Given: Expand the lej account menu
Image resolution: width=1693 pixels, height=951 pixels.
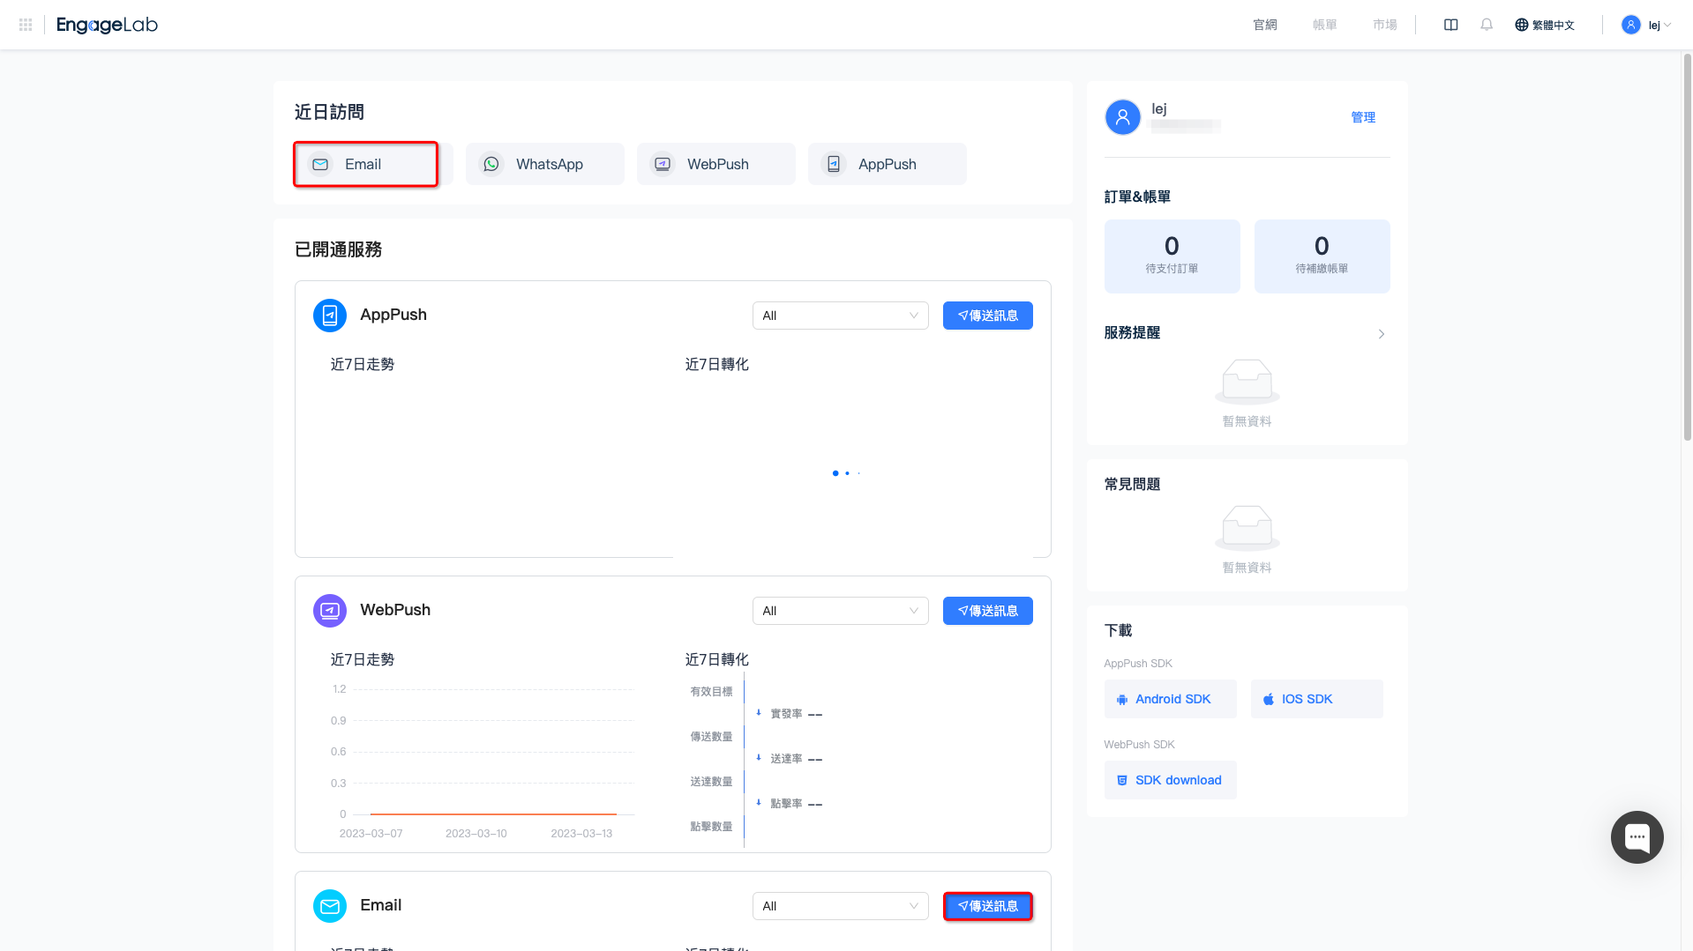Looking at the screenshot, I should (1646, 25).
